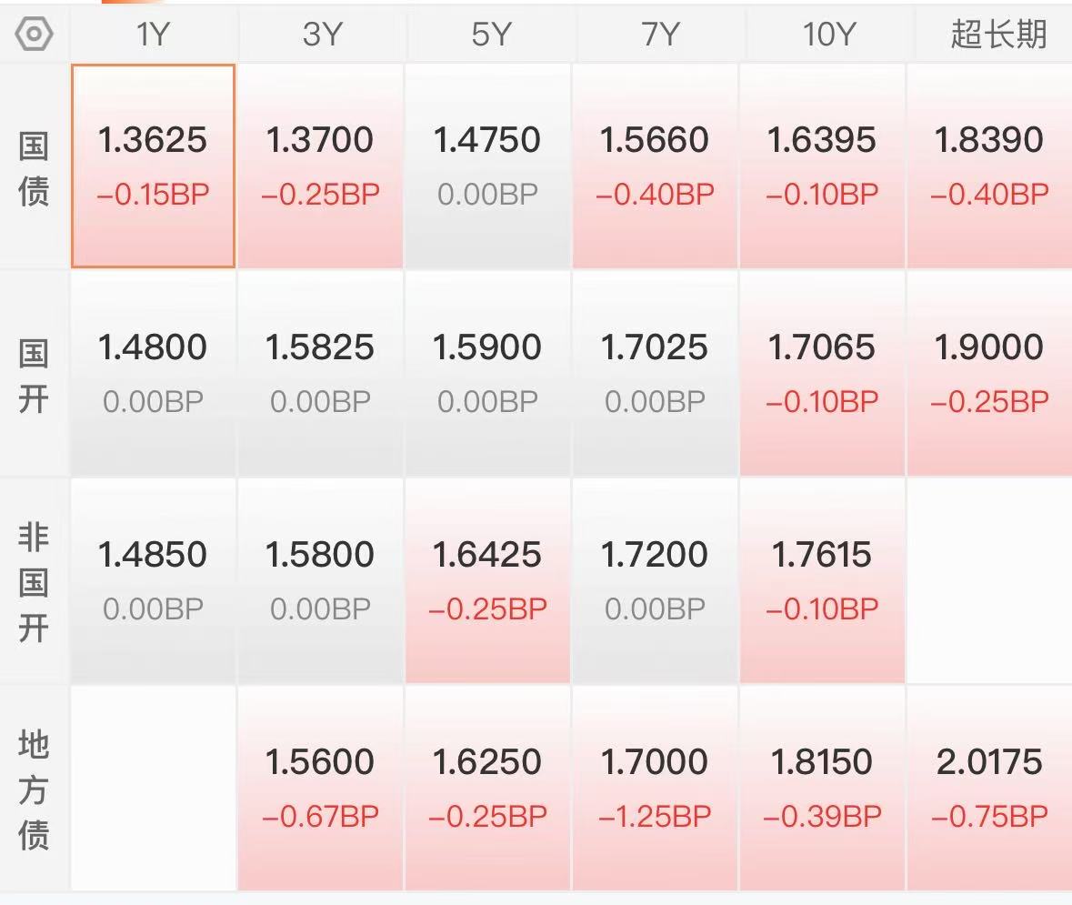Open the 国债 1Y cell 1.3625
This screenshot has width=1072, height=905.
click(x=153, y=166)
